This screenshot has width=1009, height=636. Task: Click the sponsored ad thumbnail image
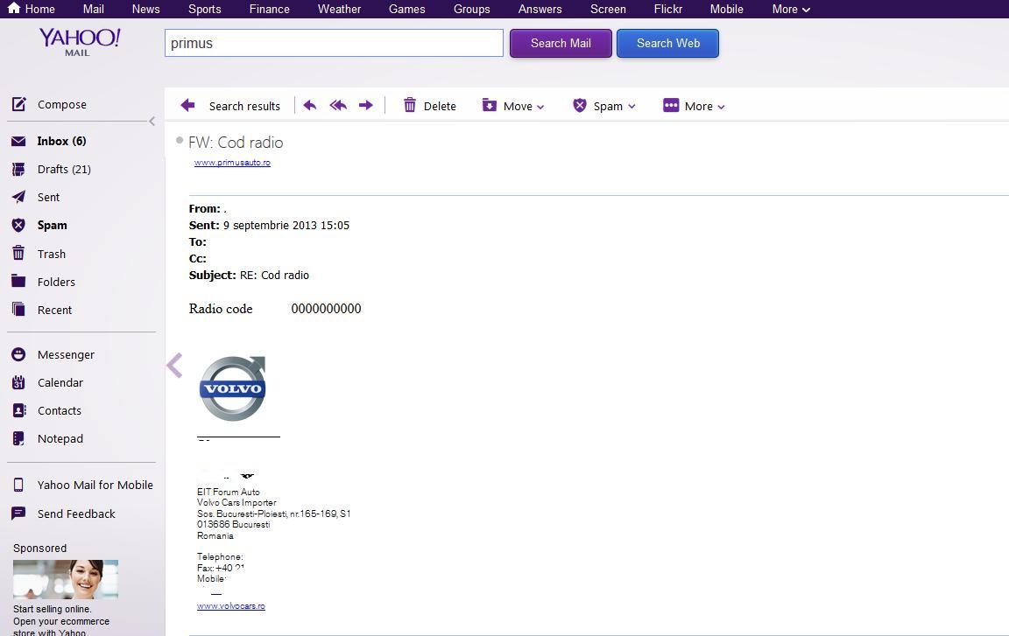[x=66, y=579]
